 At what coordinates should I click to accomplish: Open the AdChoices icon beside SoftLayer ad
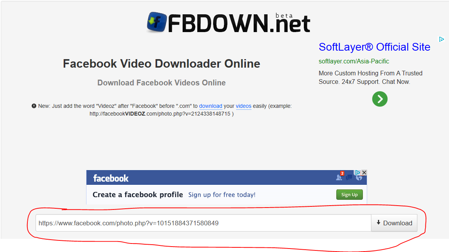coord(441,39)
